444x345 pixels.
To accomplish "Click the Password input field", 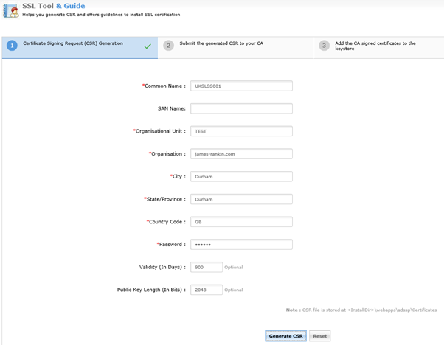I will (241, 244).
